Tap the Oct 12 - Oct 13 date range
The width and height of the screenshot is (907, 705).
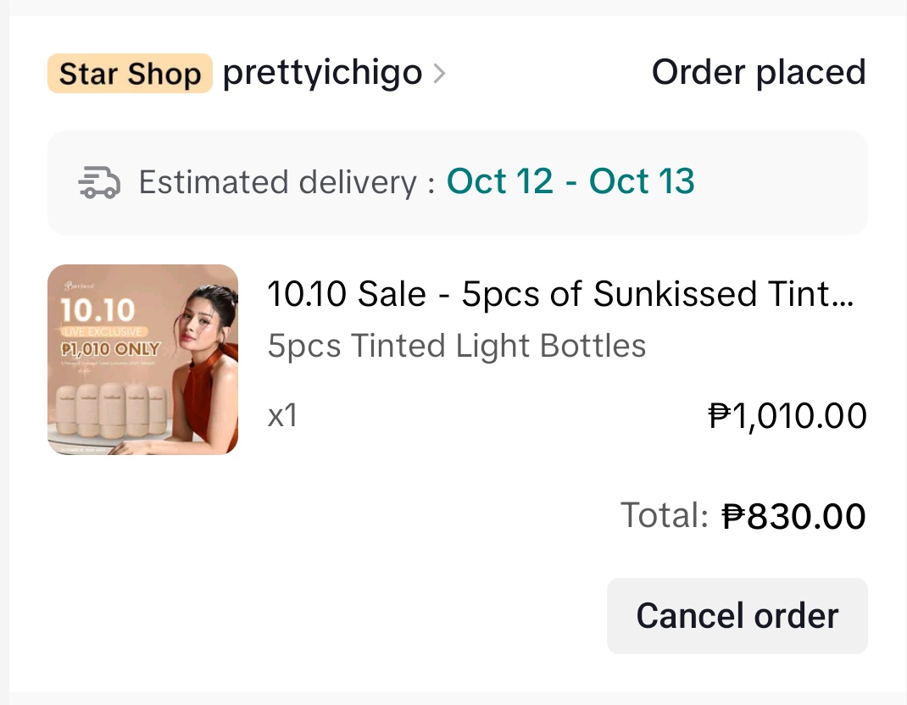(570, 182)
